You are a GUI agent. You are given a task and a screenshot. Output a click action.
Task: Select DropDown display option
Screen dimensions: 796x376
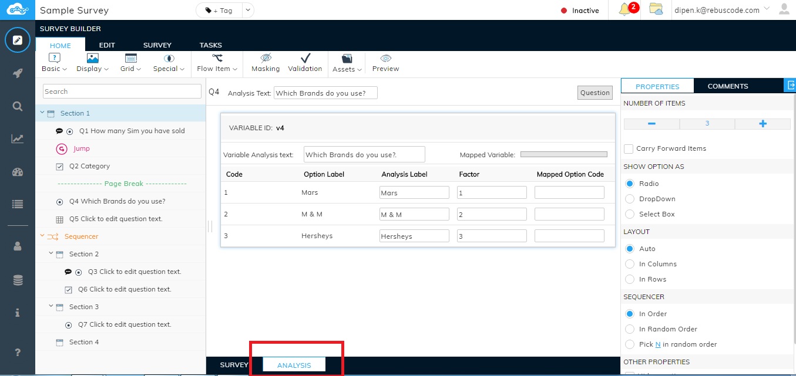630,199
